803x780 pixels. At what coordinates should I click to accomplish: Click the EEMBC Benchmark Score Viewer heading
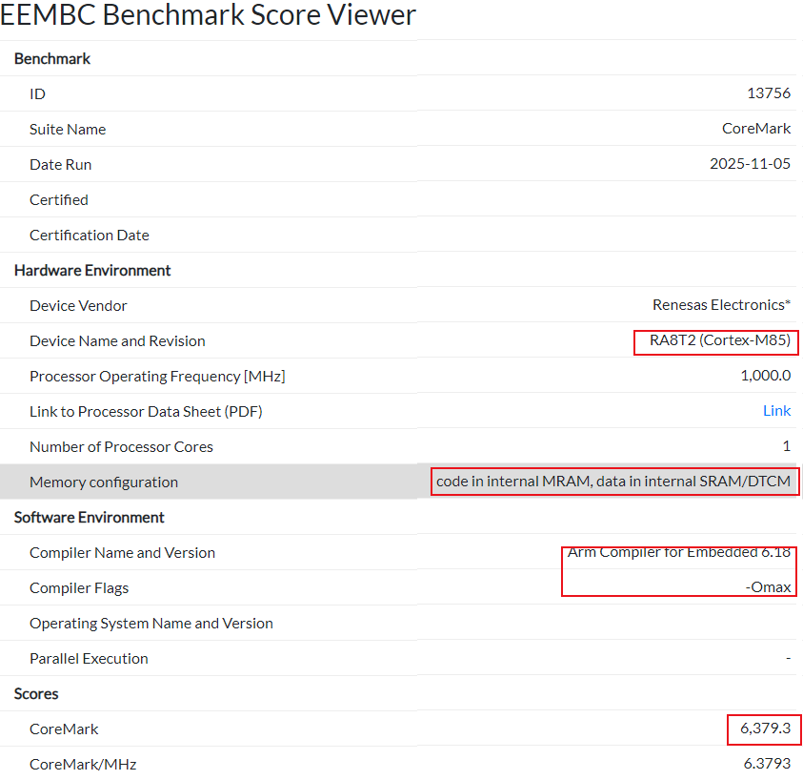(208, 14)
